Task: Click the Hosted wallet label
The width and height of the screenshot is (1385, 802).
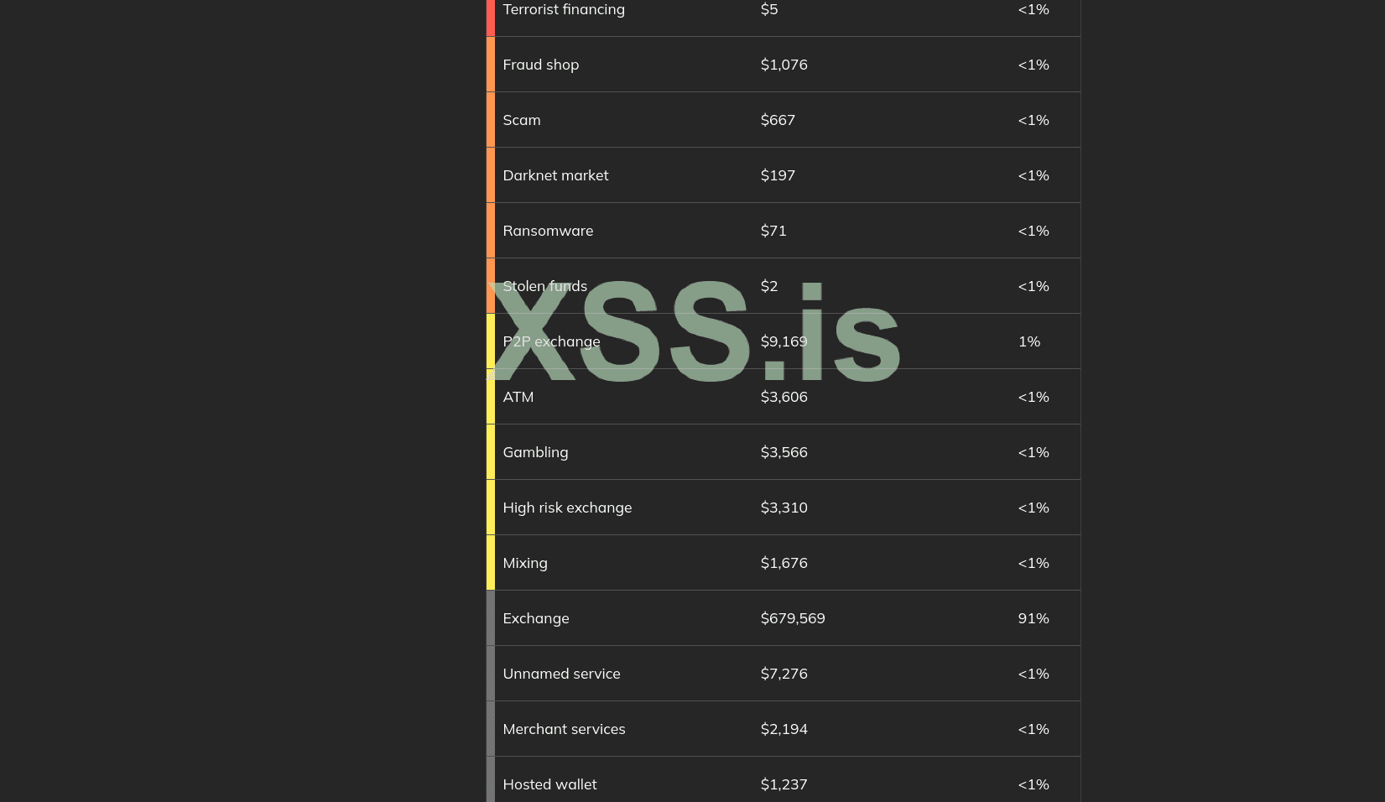Action: point(549,784)
